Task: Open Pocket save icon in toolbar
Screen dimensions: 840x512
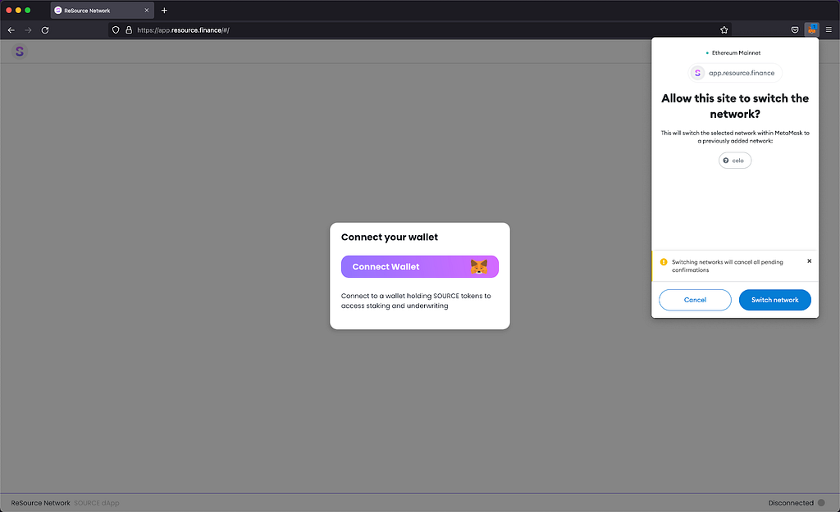Action: pos(795,30)
